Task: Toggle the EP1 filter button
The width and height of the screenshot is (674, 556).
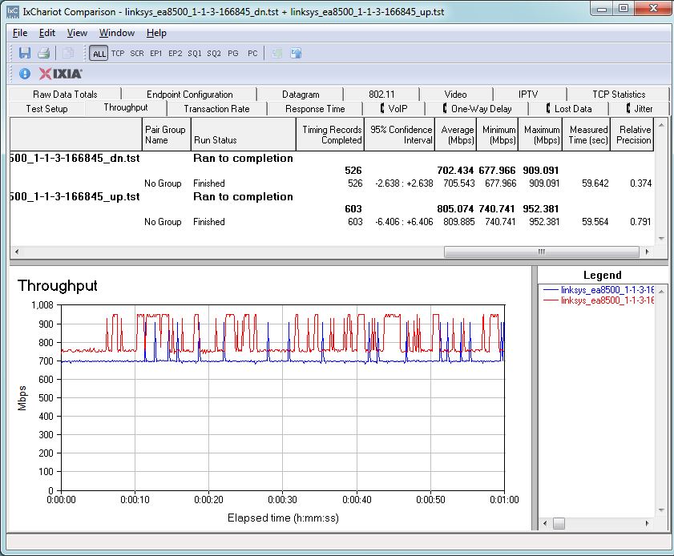Action: (x=156, y=54)
